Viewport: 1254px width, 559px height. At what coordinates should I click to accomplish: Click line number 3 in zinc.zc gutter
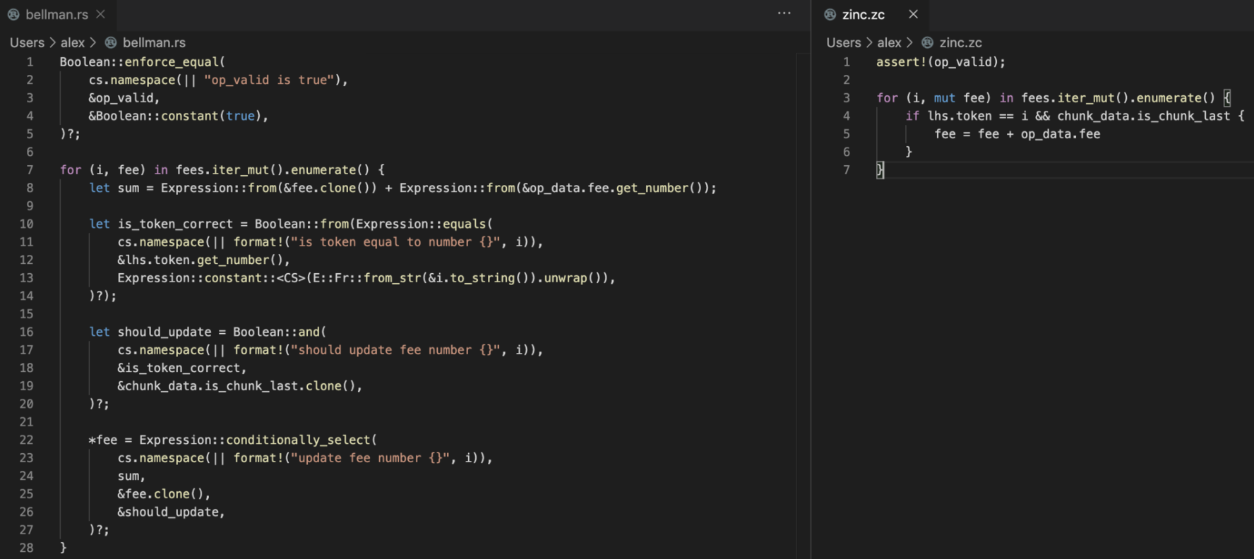(847, 98)
